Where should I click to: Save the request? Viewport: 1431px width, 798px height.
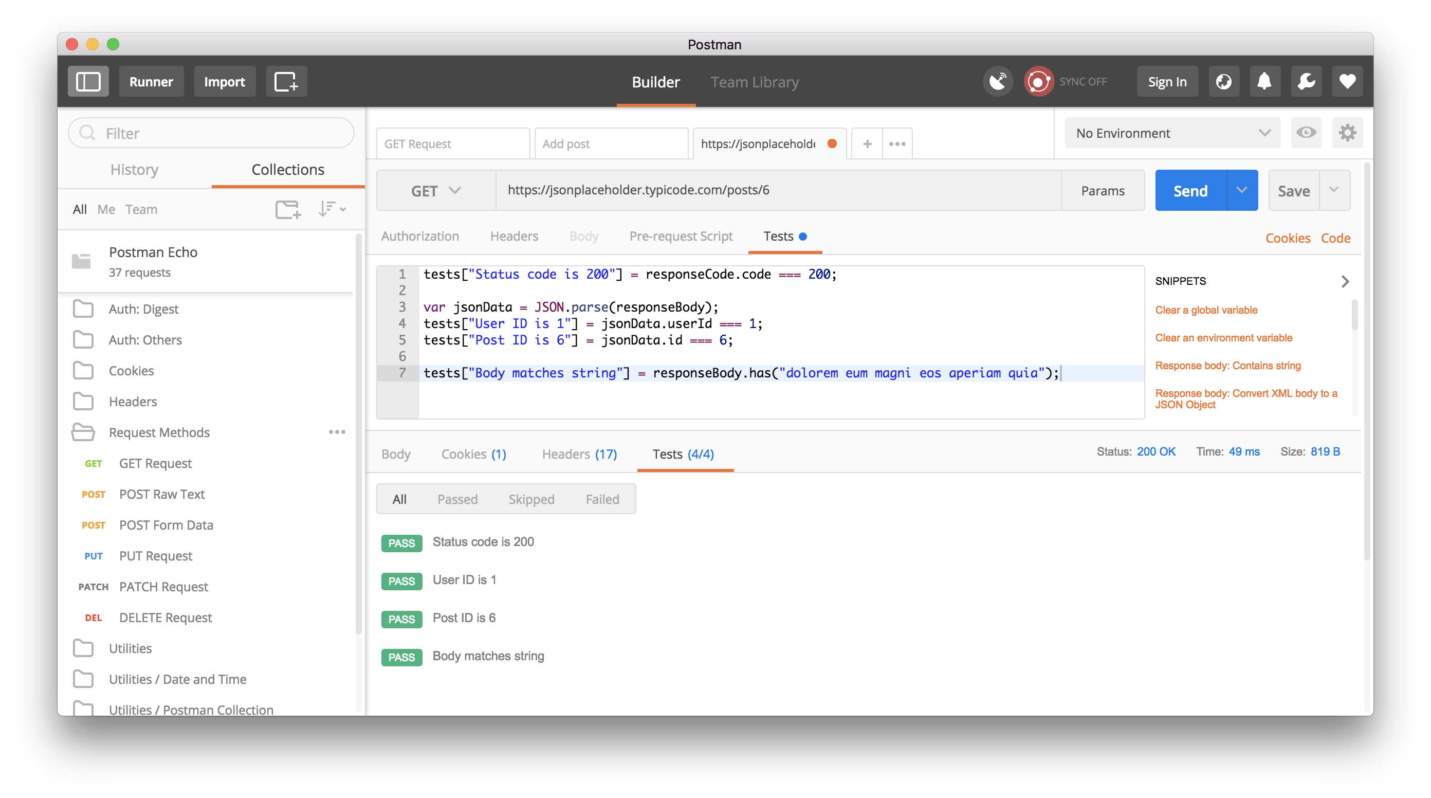pos(1294,191)
